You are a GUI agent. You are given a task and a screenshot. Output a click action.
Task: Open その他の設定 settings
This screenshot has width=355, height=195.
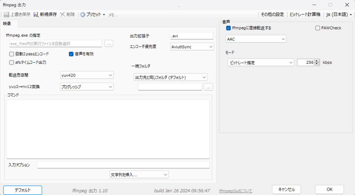click(272, 14)
